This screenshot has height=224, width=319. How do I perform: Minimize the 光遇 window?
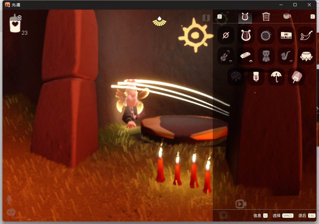coord(281,5)
